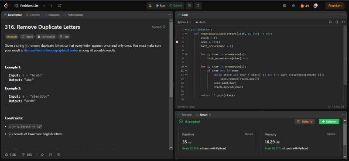
Task: Toggle the Auto lock setting
Action: [x=200, y=22]
